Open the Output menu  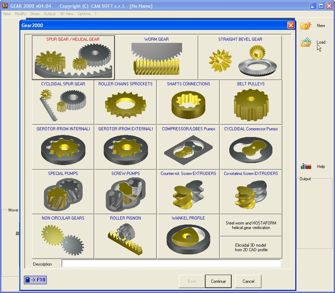(50, 14)
